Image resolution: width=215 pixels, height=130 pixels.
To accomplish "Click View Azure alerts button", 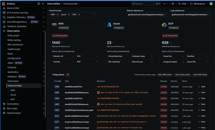I will click(x=183, y=75).
